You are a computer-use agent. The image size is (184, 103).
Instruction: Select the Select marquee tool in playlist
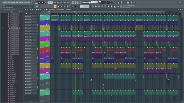click(x=43, y=10)
